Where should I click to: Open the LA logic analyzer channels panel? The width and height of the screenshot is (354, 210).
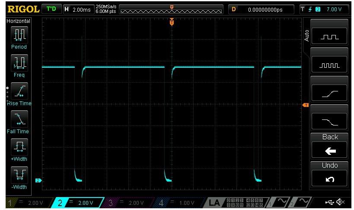coord(236,203)
